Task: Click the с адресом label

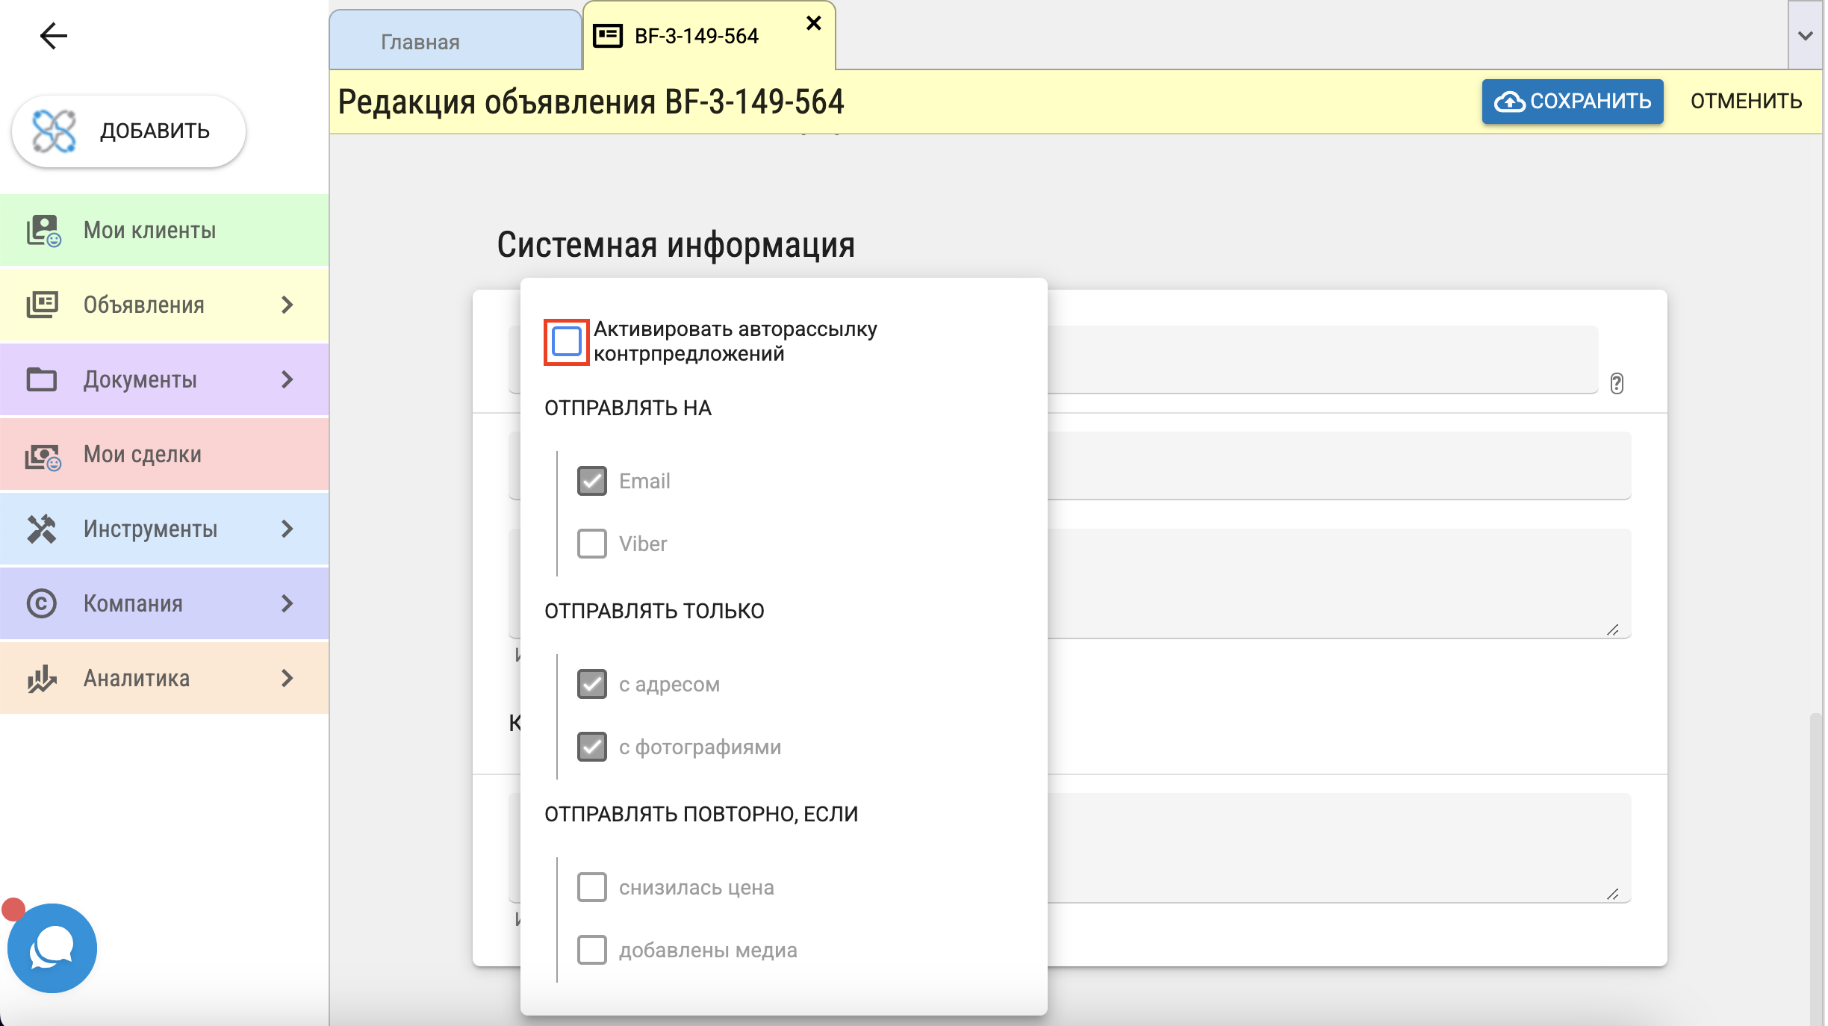Action: click(x=669, y=684)
